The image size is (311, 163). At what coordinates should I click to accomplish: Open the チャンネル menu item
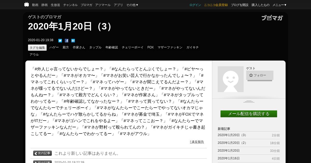pyautogui.click(x=70, y=5)
